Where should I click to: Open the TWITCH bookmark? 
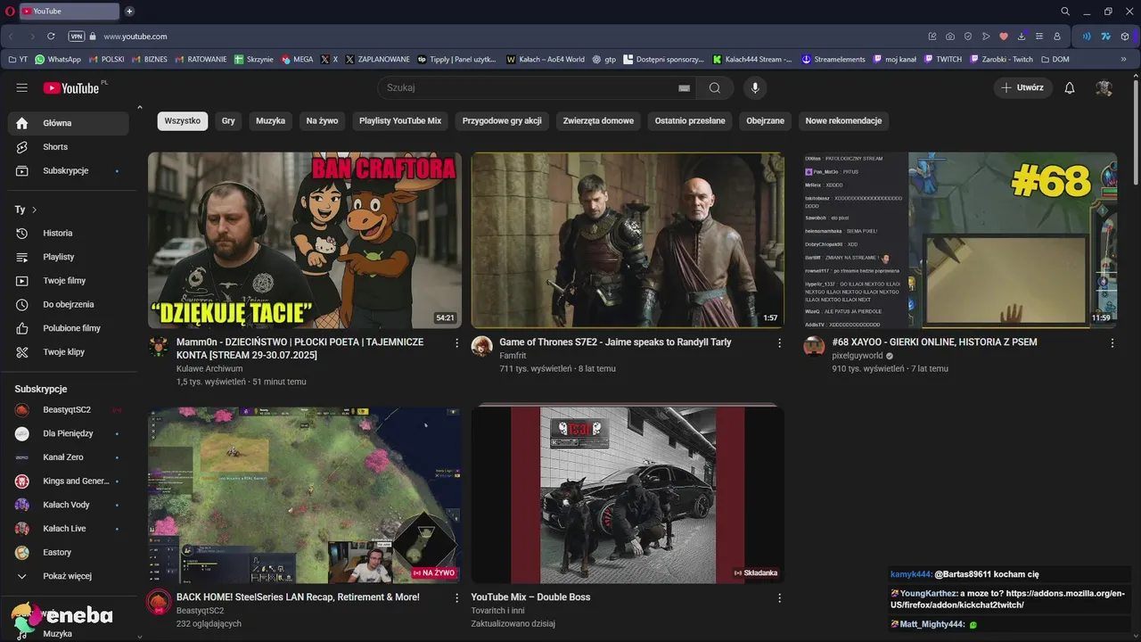coord(943,60)
